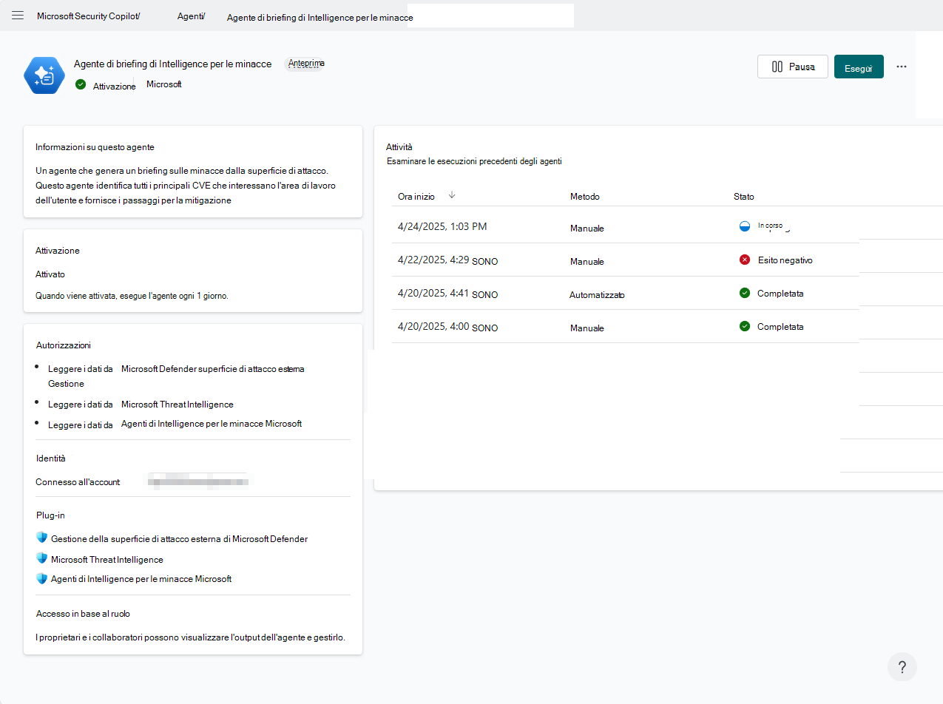
Task: Open the 4/22/2025, 4:29 run
Action: coord(447,260)
